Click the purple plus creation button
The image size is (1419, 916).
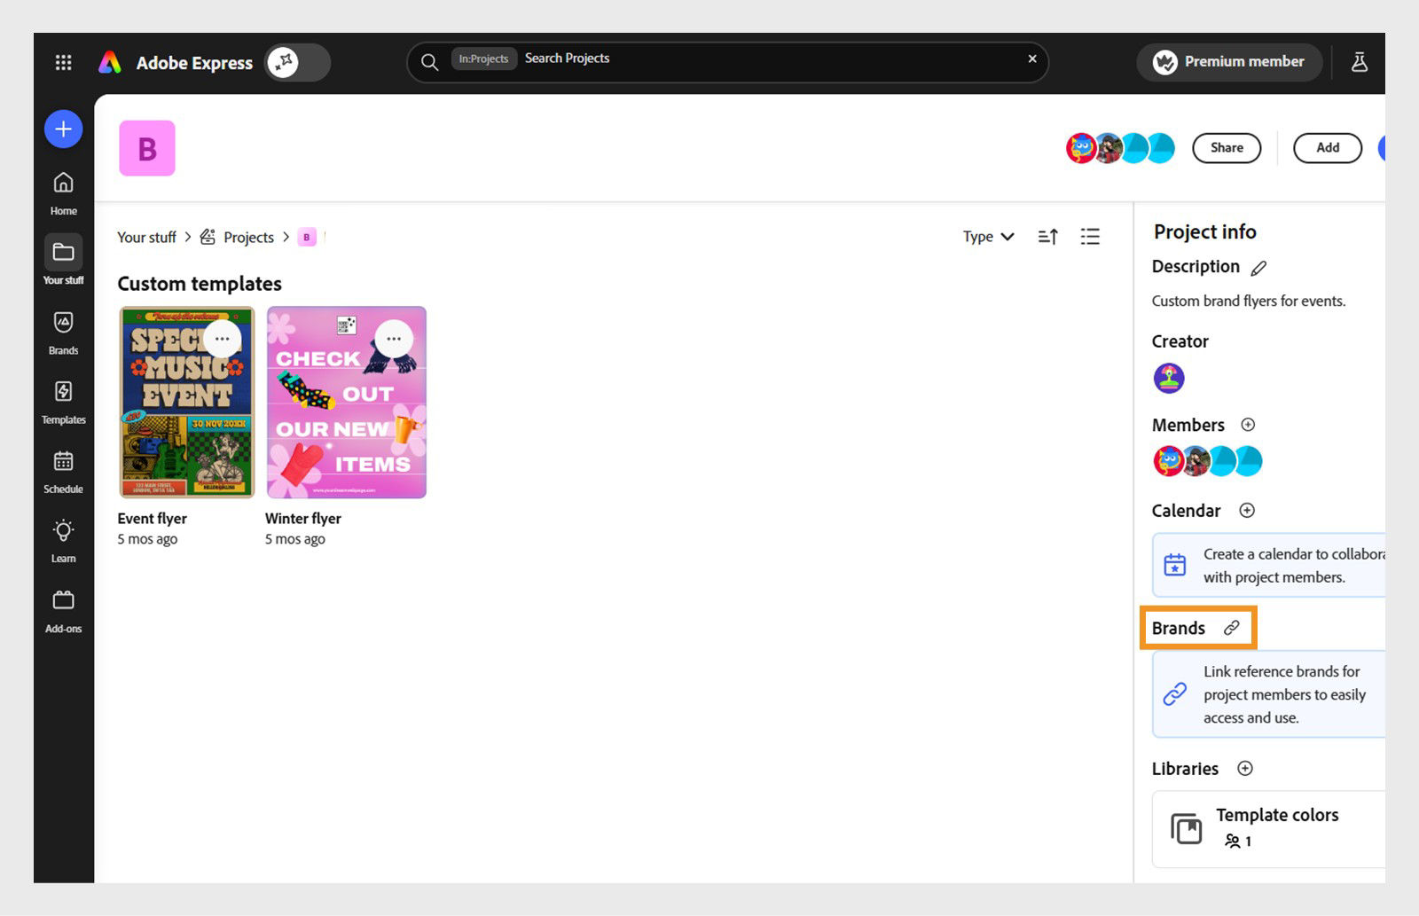click(63, 129)
